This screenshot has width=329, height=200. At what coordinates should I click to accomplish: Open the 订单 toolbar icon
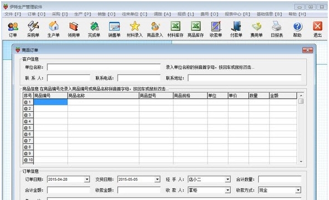click(x=13, y=29)
